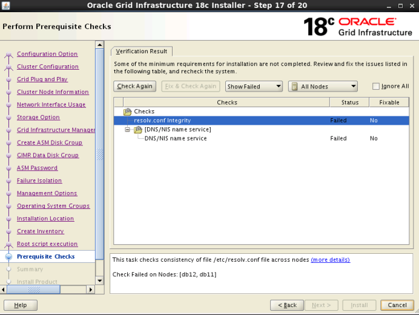This screenshot has height=315, width=419.
Task: Go to Failure Isolation step
Action: [39, 181]
